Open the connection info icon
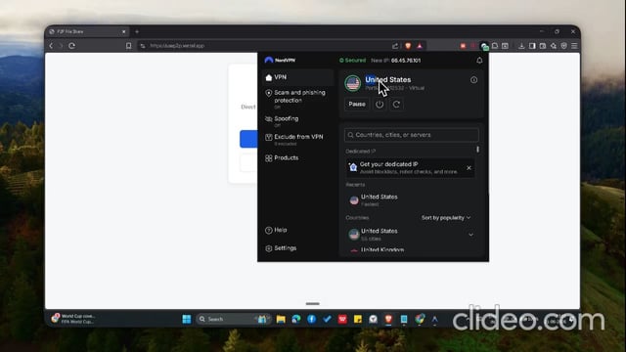626x352 pixels. click(473, 80)
